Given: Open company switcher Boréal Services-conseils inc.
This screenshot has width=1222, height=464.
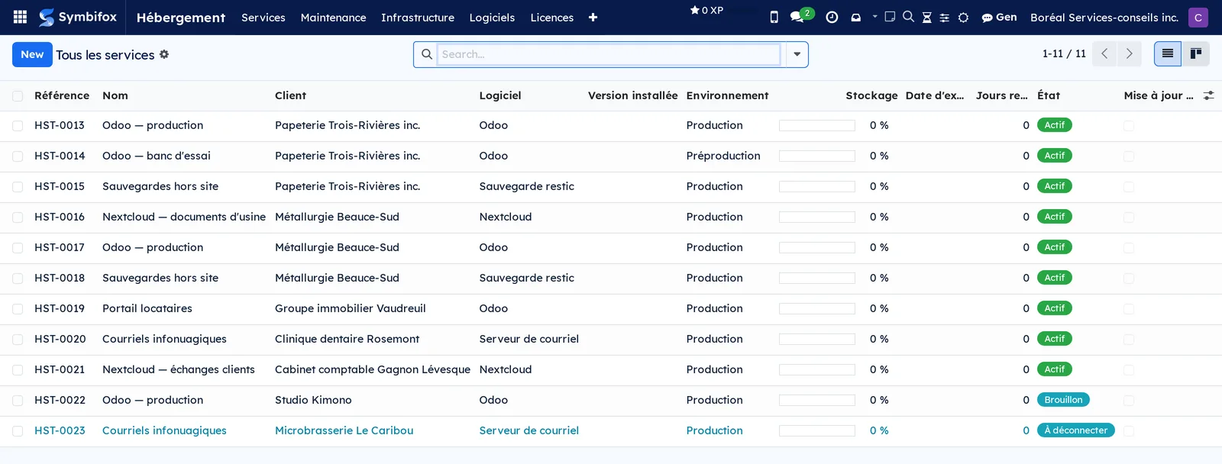Looking at the screenshot, I should [1104, 17].
